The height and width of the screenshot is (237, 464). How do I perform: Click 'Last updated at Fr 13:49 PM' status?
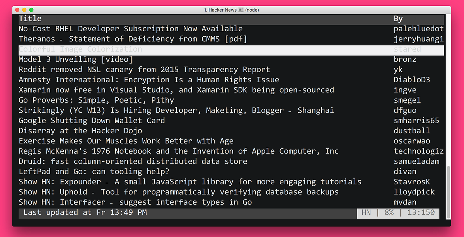pyautogui.click(x=85, y=212)
